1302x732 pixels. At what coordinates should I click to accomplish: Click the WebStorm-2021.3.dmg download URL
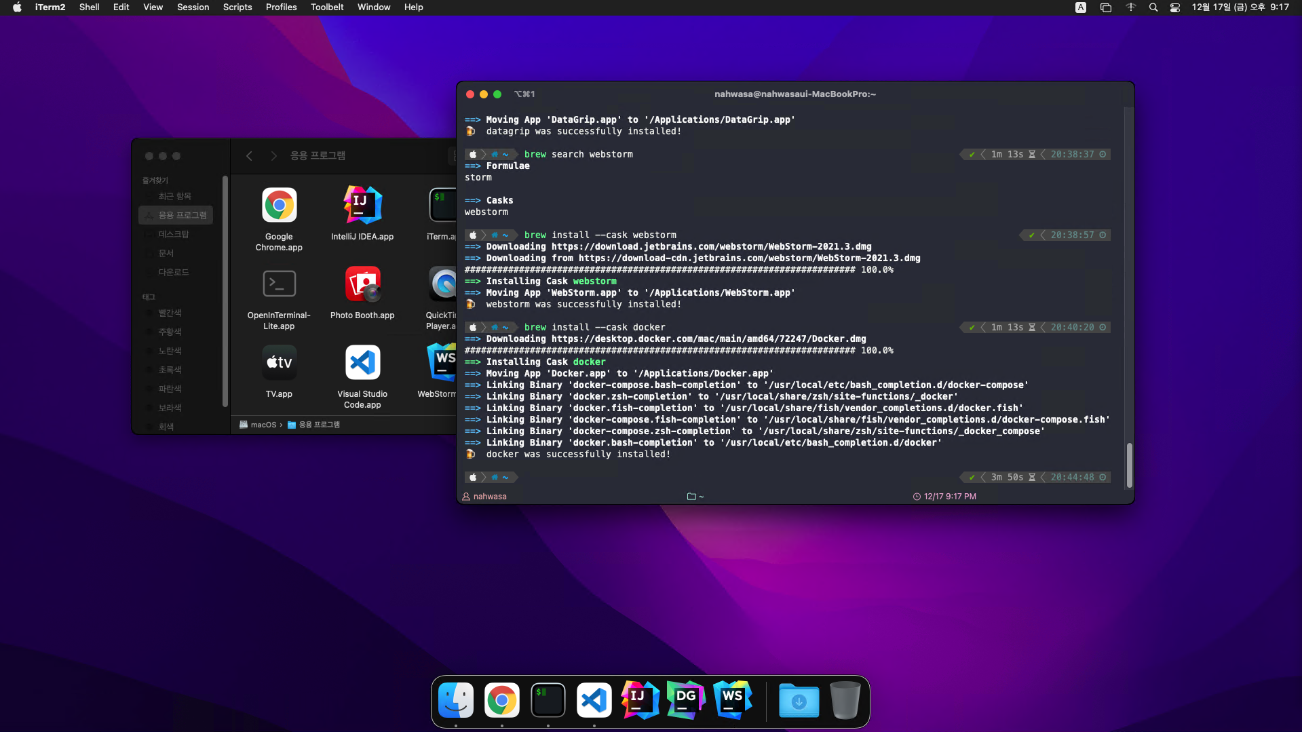pos(711,246)
